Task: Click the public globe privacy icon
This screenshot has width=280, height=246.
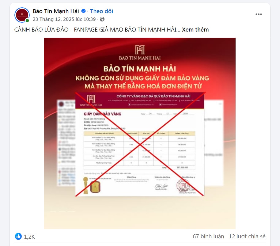Action: pos(102,19)
